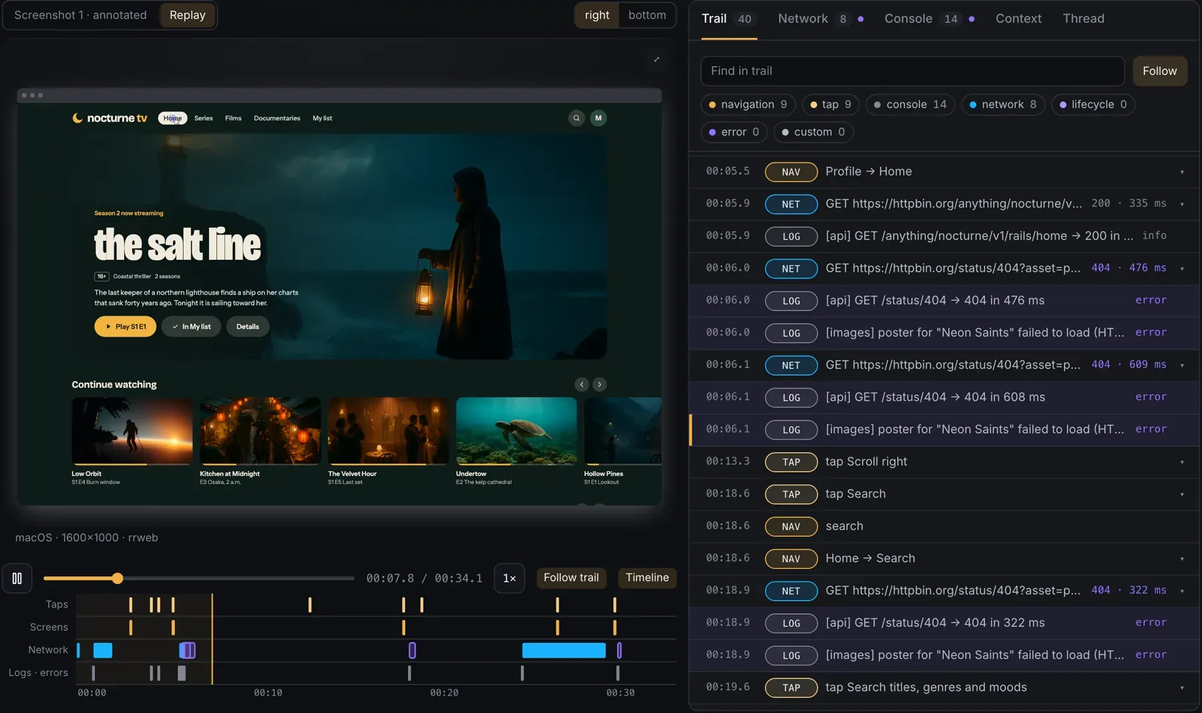Click the expand-view icon above the replay

(656, 59)
